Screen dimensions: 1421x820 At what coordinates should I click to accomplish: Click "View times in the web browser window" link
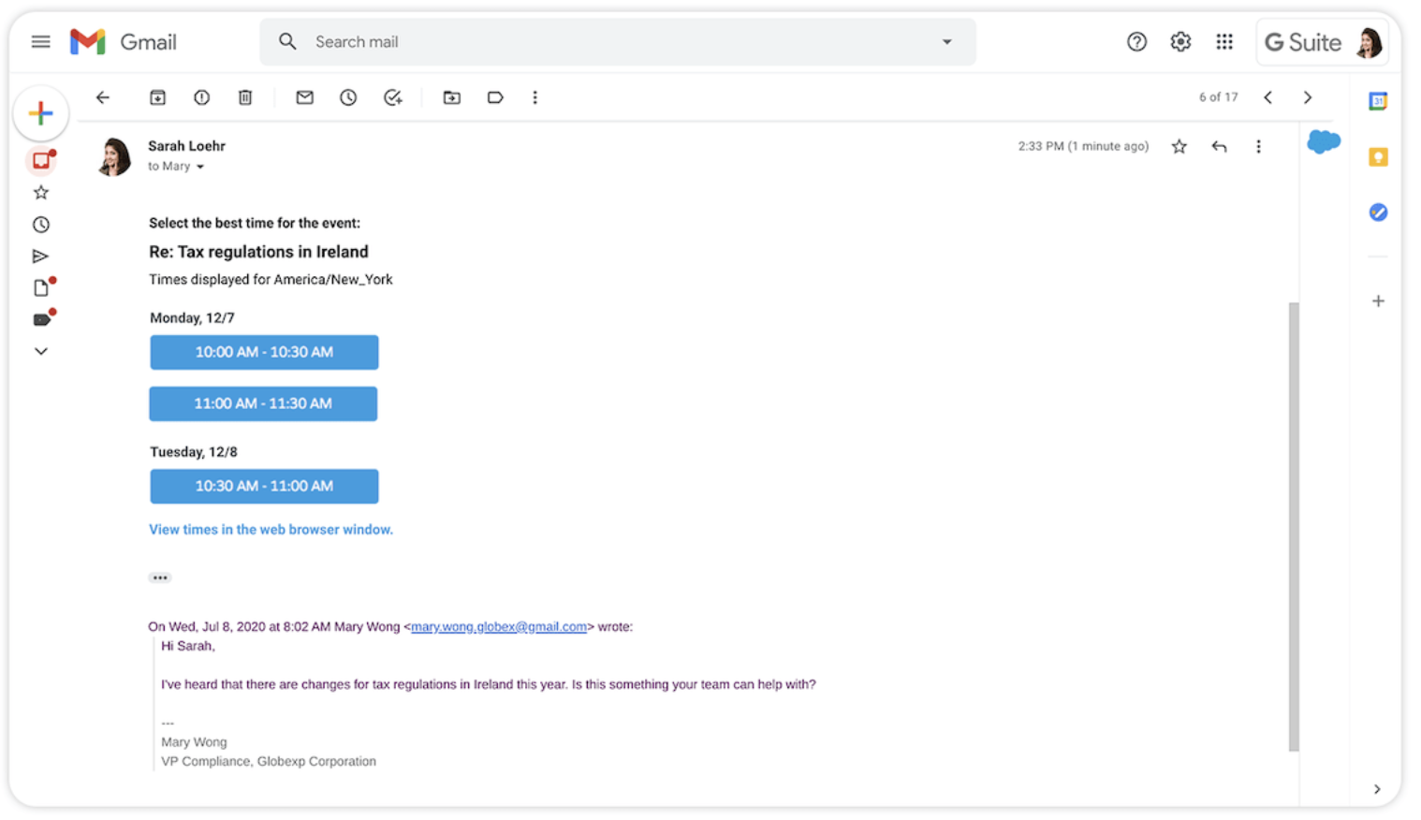coord(271,530)
